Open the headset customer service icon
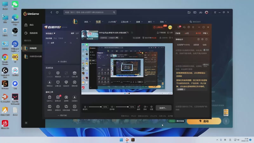Viewport: 254px width, 143px height. coord(184,27)
